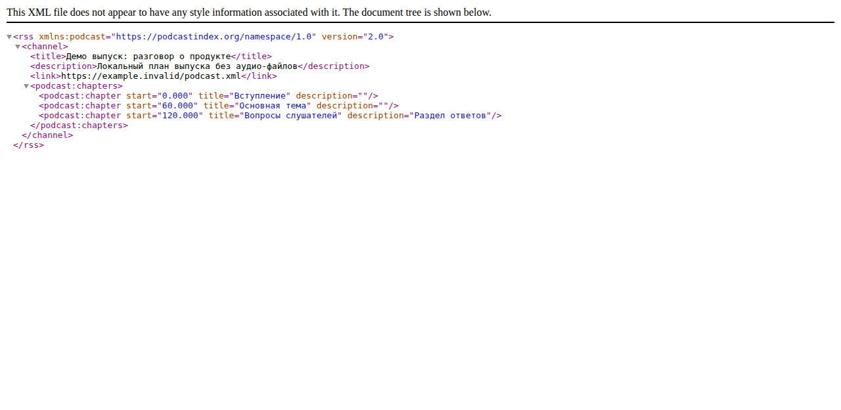Click the closing </channel> tag
Image resolution: width=841 pixels, height=410 pixels.
pos(47,135)
